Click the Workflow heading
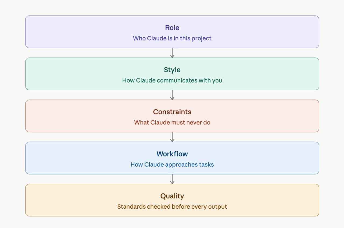The height and width of the screenshot is (228, 344). pos(172,154)
